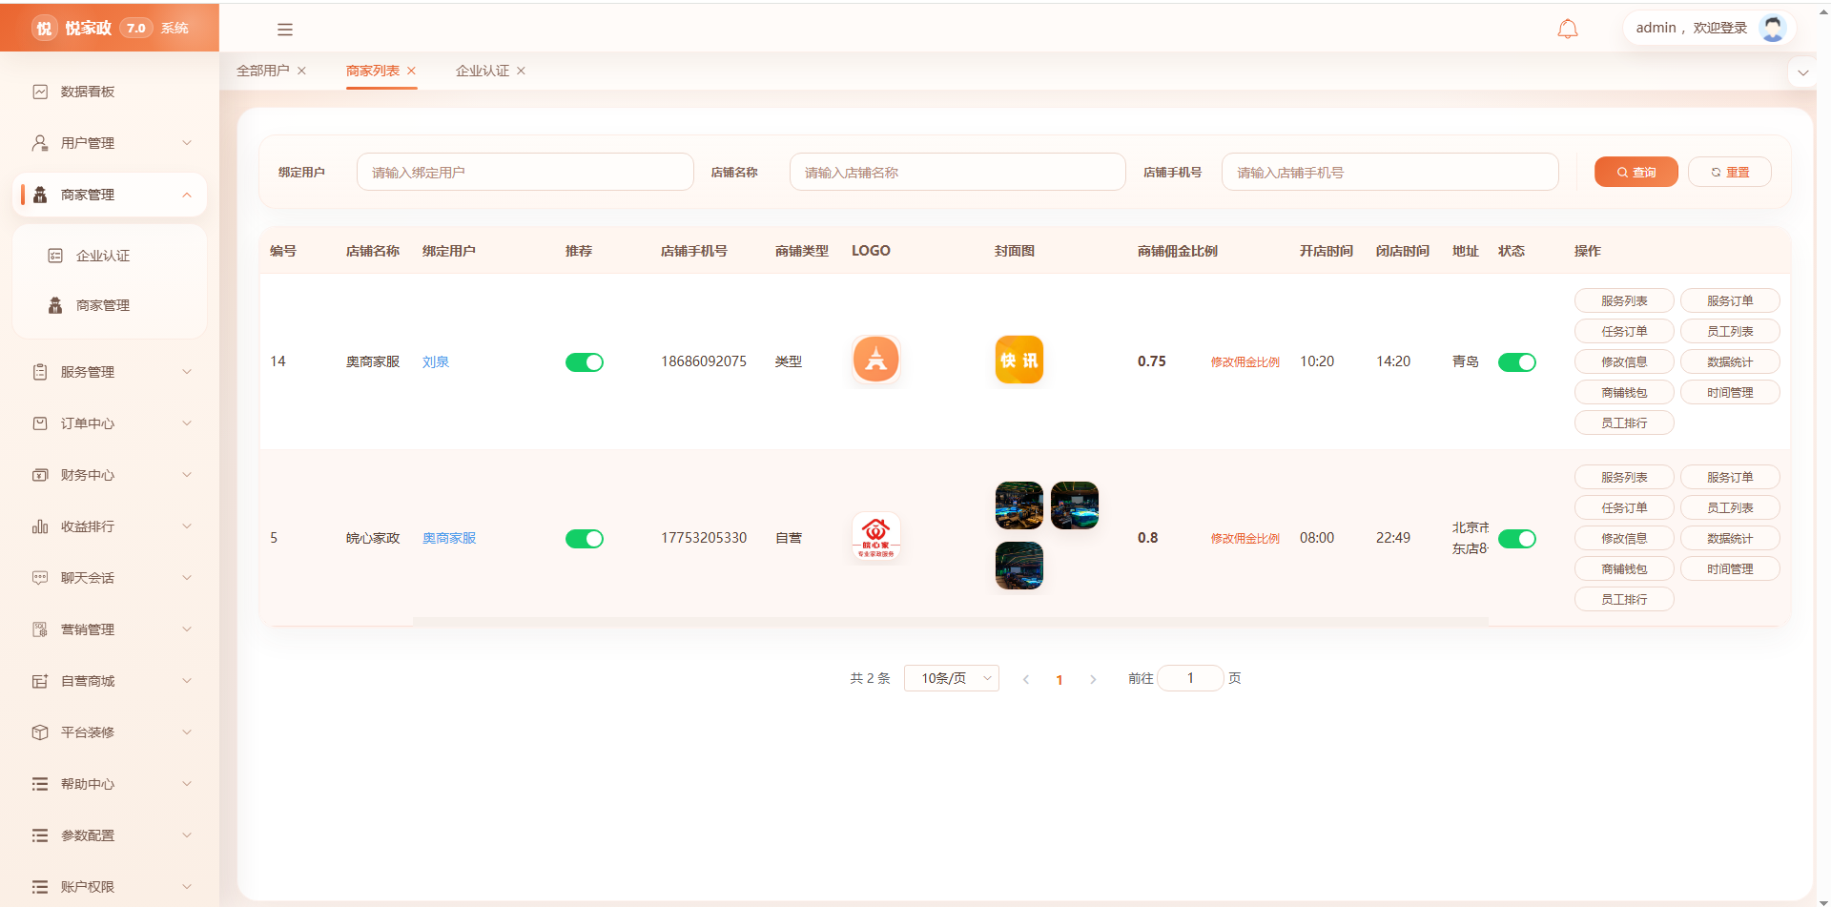Click the 皖心家政 red logo image
Viewport: 1831px width, 907px height.
click(875, 538)
